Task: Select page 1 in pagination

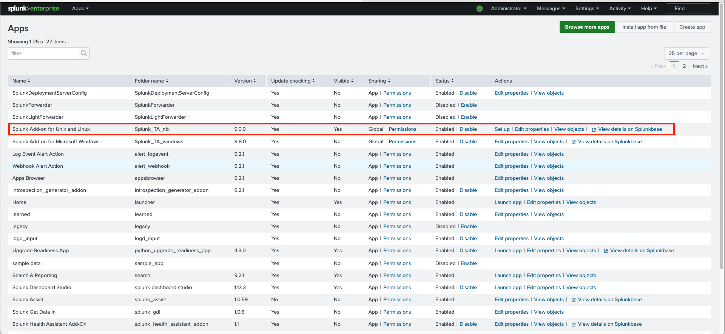Action: tap(674, 66)
